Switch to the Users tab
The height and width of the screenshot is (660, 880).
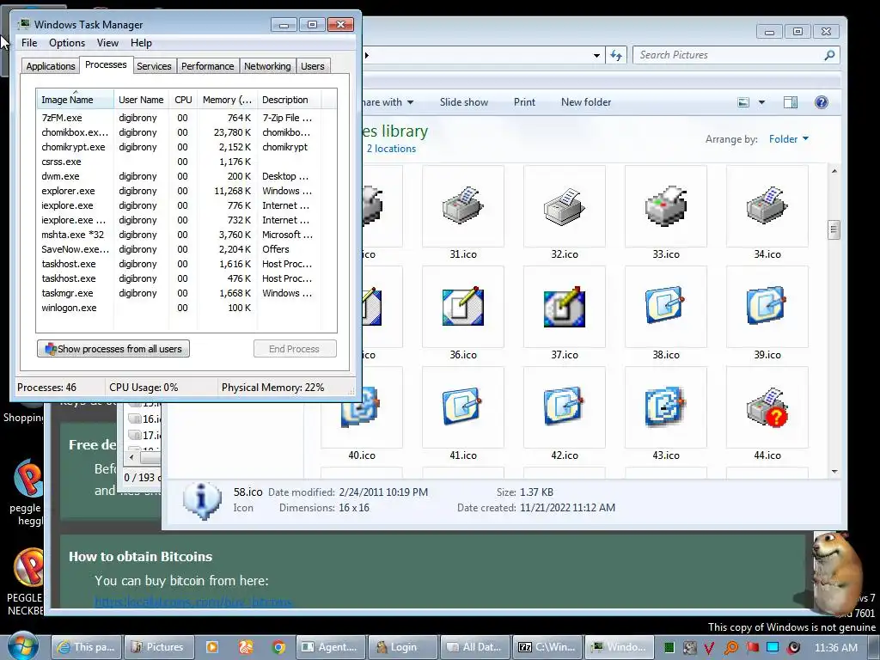(313, 66)
